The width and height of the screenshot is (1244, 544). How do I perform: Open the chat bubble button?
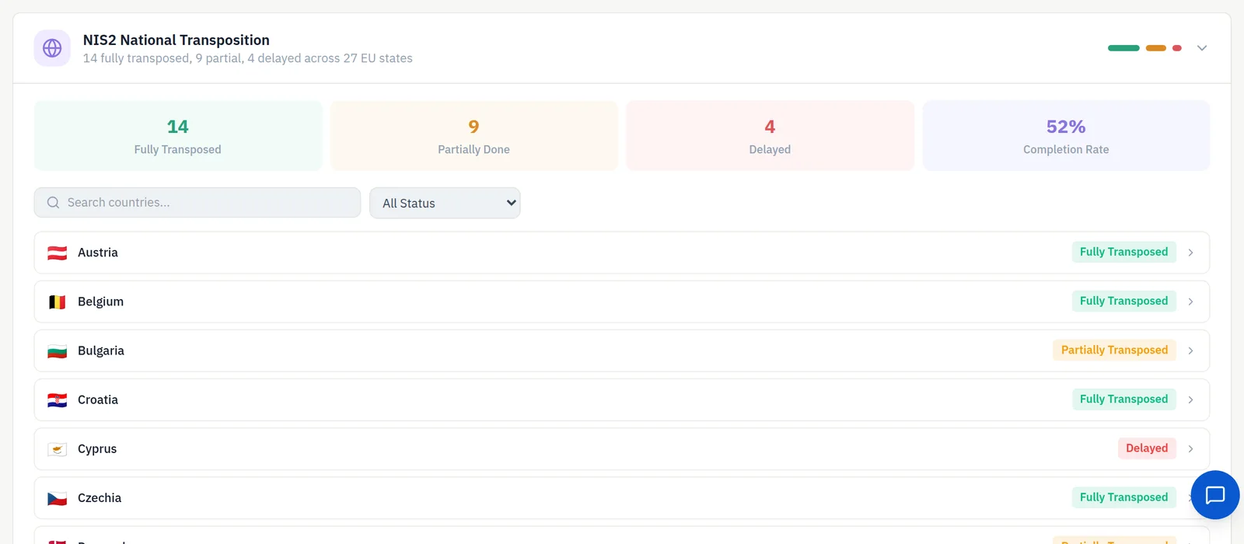[1214, 495]
